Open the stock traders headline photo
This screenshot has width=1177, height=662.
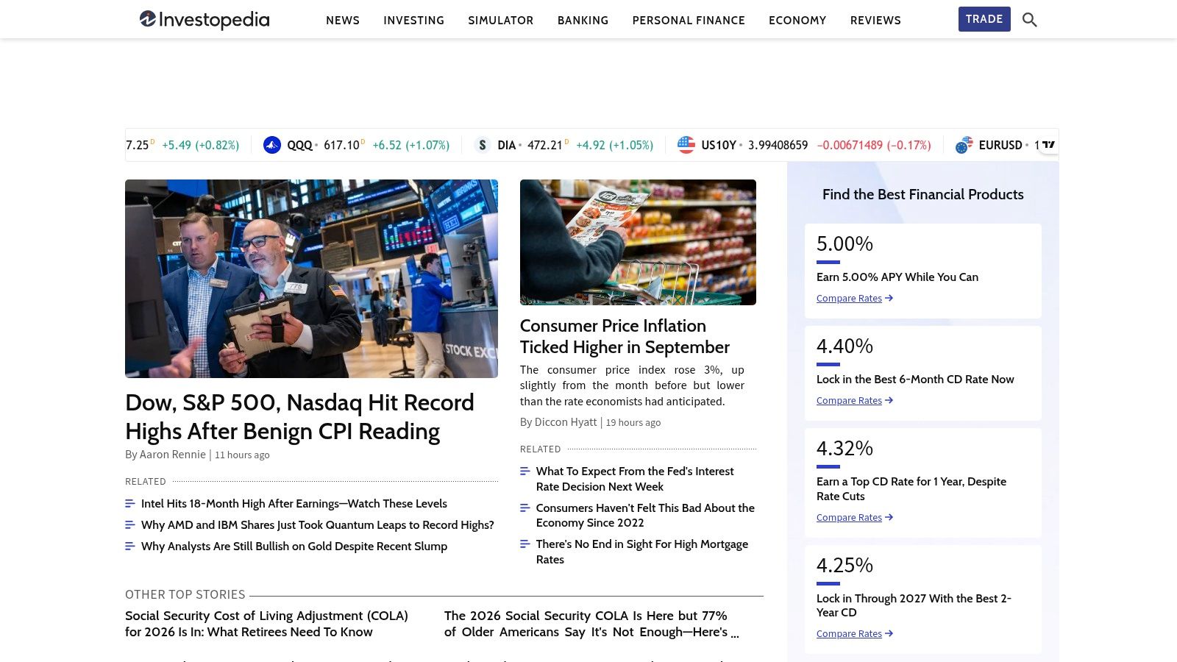[x=311, y=279]
